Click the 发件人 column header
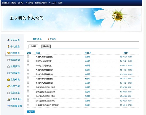Image resolution: width=146 pixels, height=115 pixels. coord(88,53)
